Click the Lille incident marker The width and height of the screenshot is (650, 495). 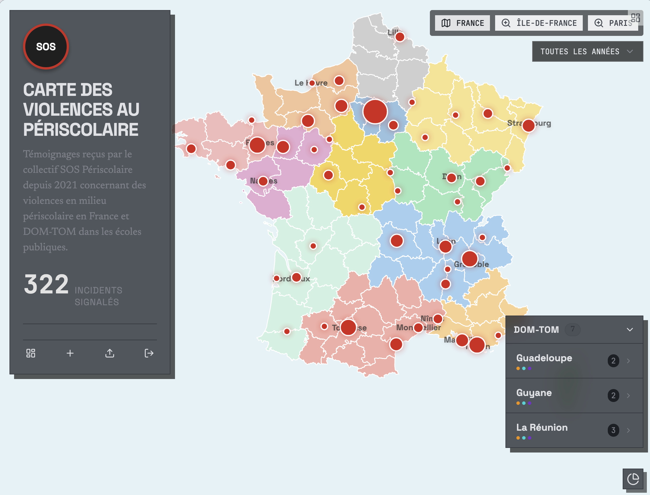point(400,37)
